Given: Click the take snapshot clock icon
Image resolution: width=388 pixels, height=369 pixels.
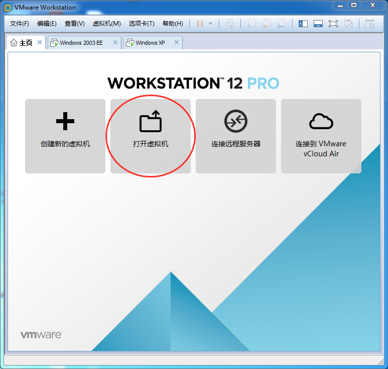Looking at the screenshot, I should [x=251, y=24].
